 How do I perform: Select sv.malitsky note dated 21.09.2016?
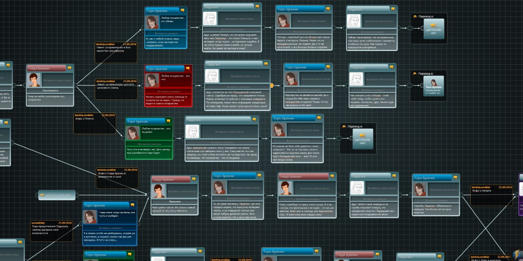[51, 231]
